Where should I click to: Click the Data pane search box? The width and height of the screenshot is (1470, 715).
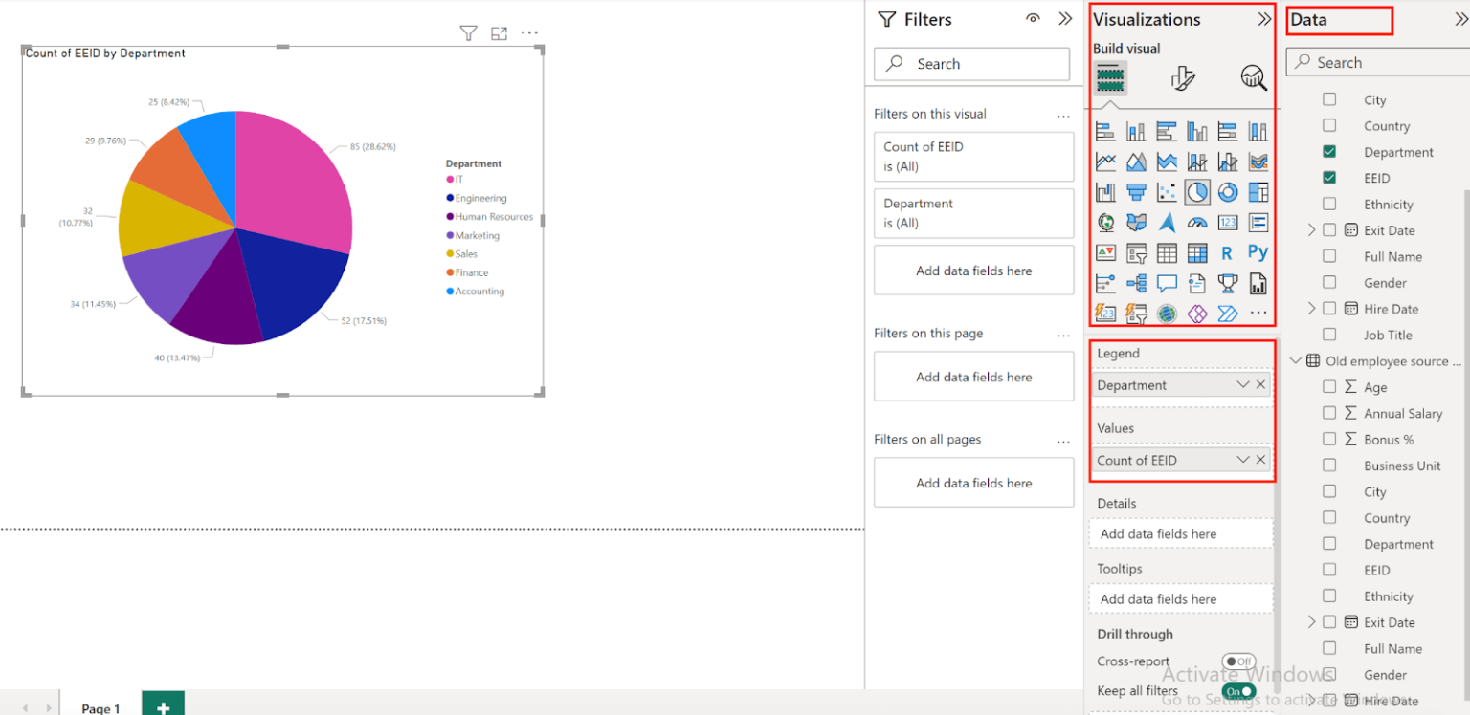pyautogui.click(x=1378, y=61)
